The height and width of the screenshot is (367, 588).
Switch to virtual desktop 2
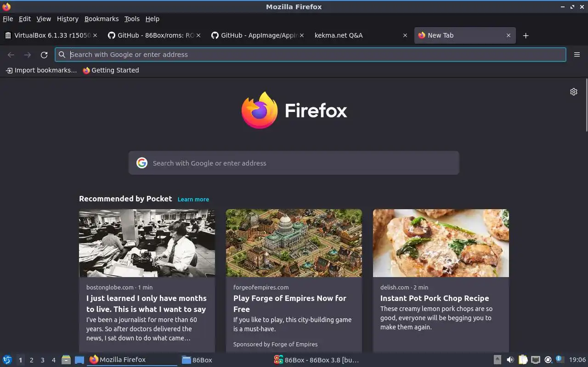(x=31, y=360)
